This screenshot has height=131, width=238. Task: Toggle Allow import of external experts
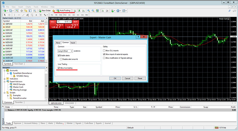click(104, 54)
